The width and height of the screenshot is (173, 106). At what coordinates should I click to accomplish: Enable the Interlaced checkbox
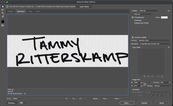pyautogui.click(x=133, y=20)
